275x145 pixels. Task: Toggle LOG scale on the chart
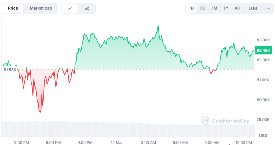click(x=253, y=8)
